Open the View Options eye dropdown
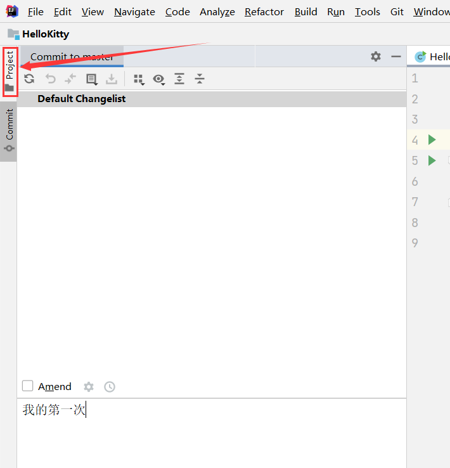450x468 pixels. 159,79
